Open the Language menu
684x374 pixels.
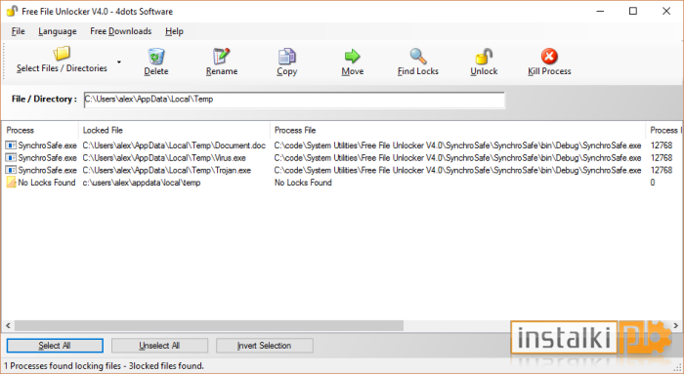(57, 31)
